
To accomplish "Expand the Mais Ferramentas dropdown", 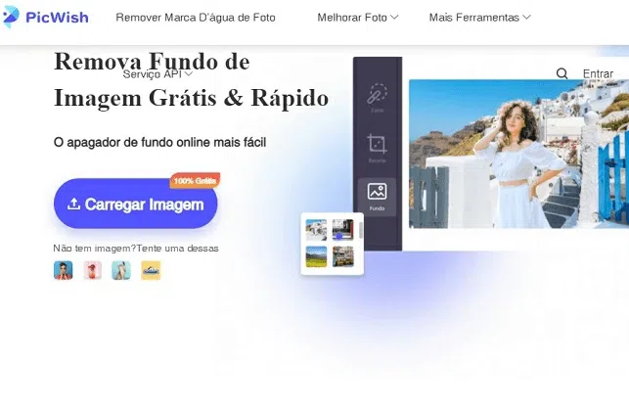I will (x=479, y=18).
